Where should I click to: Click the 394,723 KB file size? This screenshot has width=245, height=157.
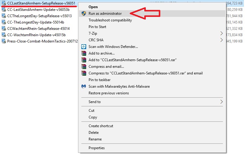tap(234, 3)
